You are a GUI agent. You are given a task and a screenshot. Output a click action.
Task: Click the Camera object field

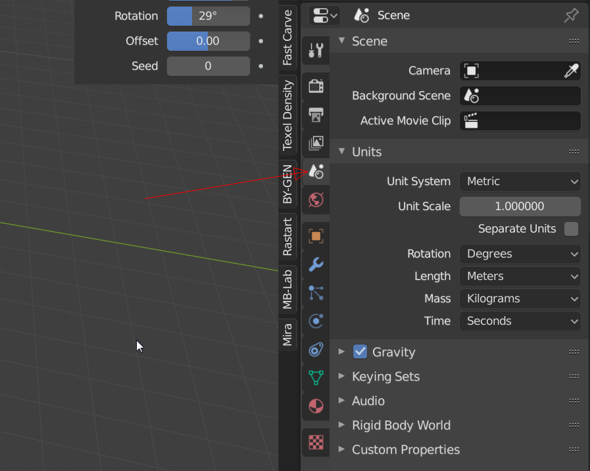click(520, 71)
